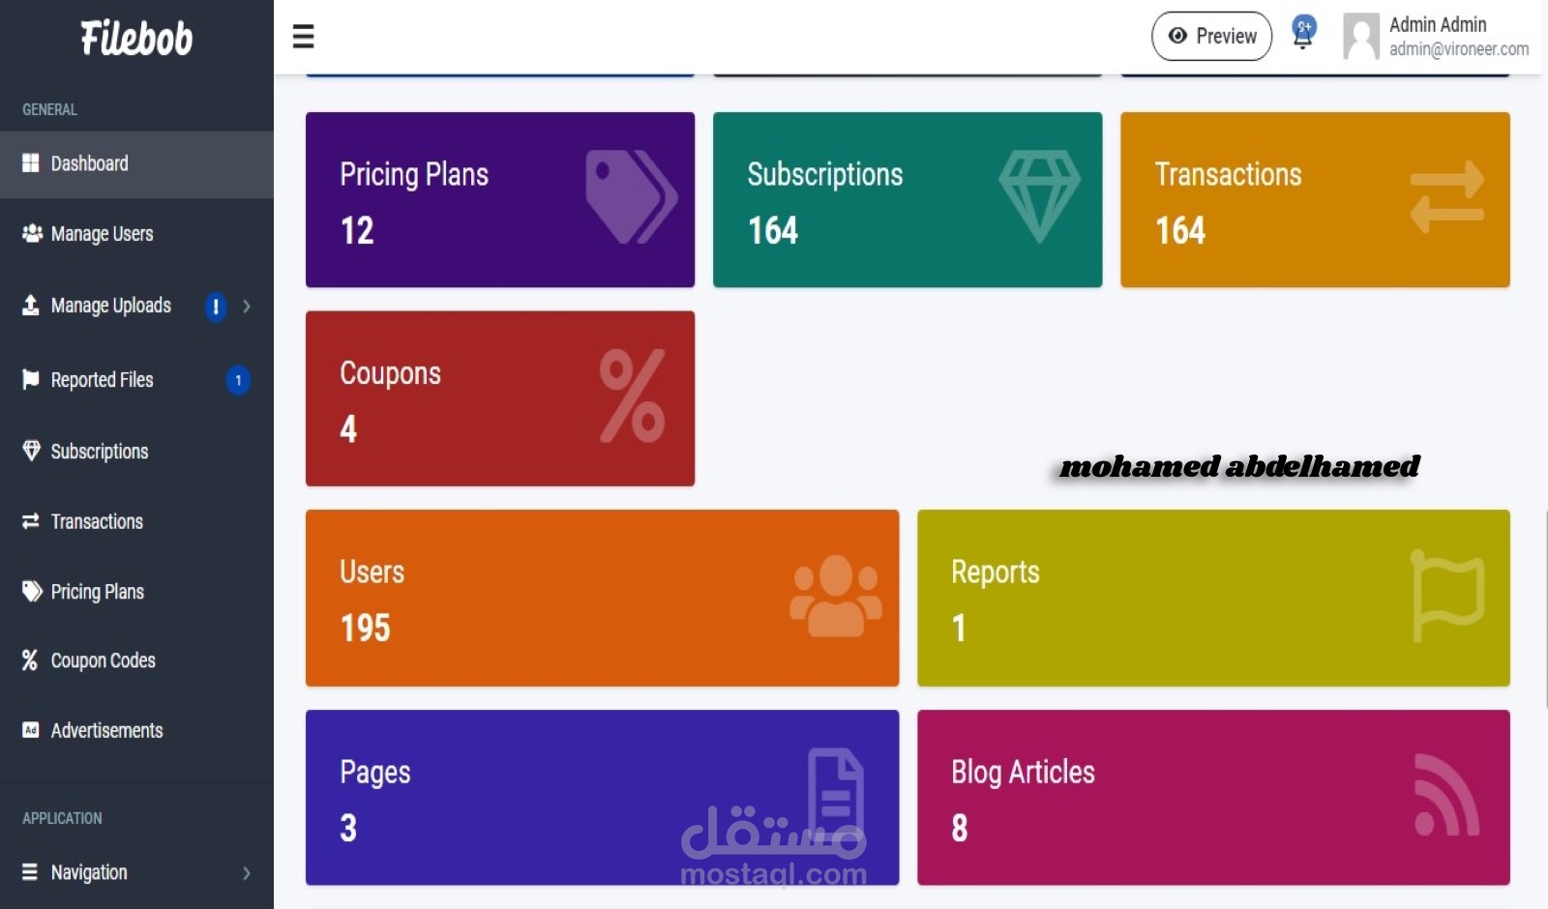Click the Pricing Plans tag icon
The image size is (1548, 909).
631,197
